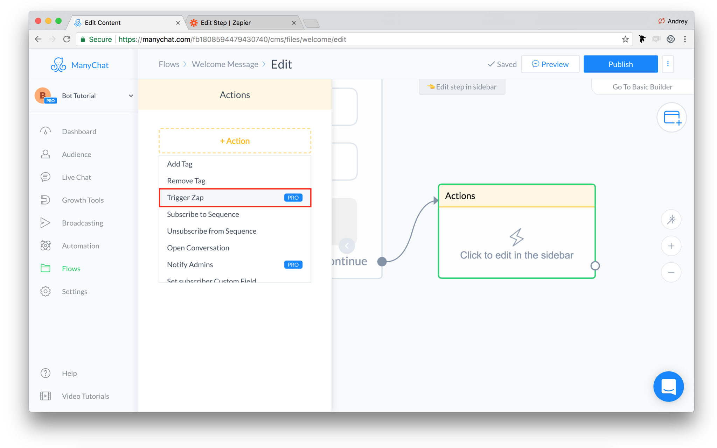The image size is (717, 448).
Task: Reload the browser page
Action: pyautogui.click(x=67, y=39)
